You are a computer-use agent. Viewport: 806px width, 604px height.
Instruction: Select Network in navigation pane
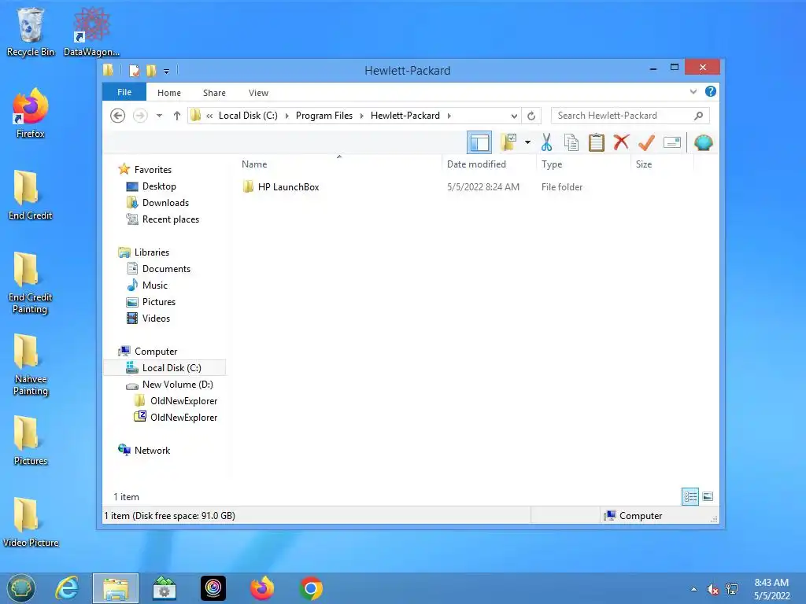[x=152, y=451]
